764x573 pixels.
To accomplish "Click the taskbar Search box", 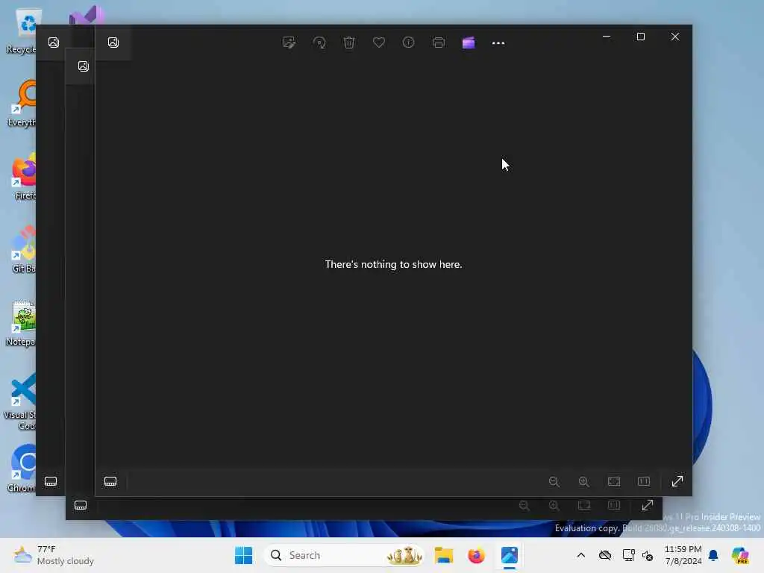I will tap(344, 555).
